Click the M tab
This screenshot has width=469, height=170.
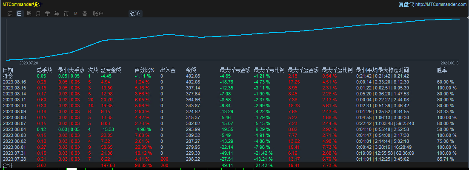click(x=75, y=14)
